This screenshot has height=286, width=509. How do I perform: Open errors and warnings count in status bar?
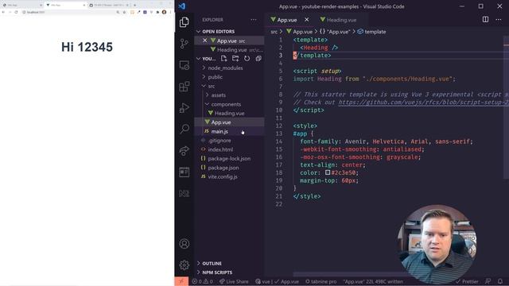202,281
